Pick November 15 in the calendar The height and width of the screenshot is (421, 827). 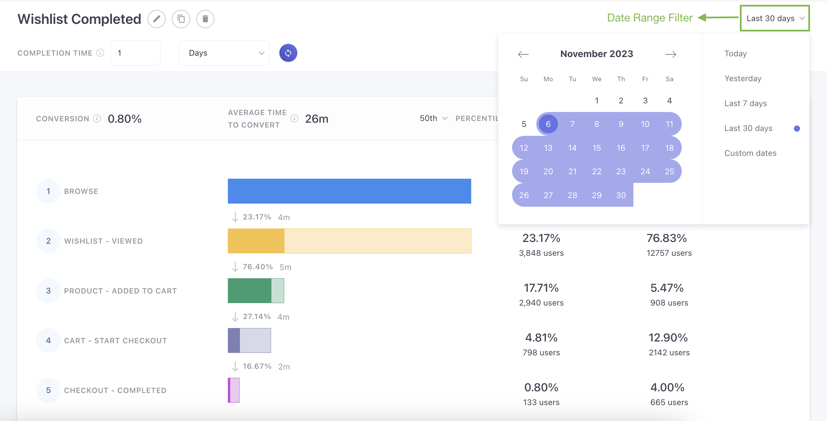coord(597,148)
